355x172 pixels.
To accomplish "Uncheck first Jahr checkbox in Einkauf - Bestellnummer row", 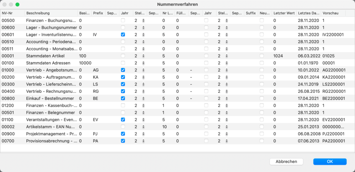I will coord(123,98).
